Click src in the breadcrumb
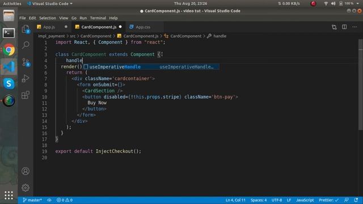Image resolution: width=363 pixels, height=204 pixels. pyautogui.click(x=73, y=36)
